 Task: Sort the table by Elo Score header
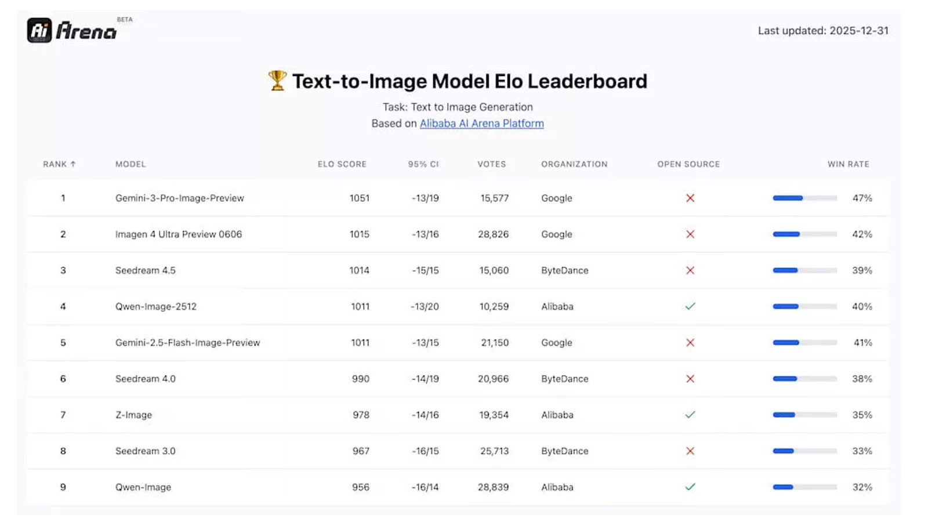point(342,164)
